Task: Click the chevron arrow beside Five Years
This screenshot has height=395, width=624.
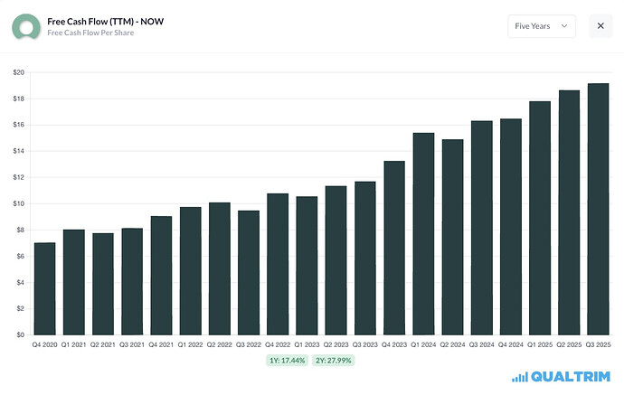Action: (564, 26)
